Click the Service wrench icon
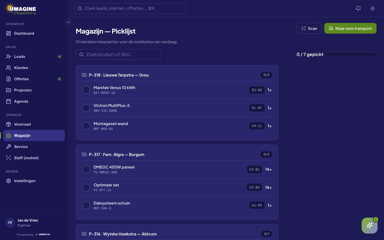Image resolution: width=384 pixels, height=240 pixels. tap(9, 147)
